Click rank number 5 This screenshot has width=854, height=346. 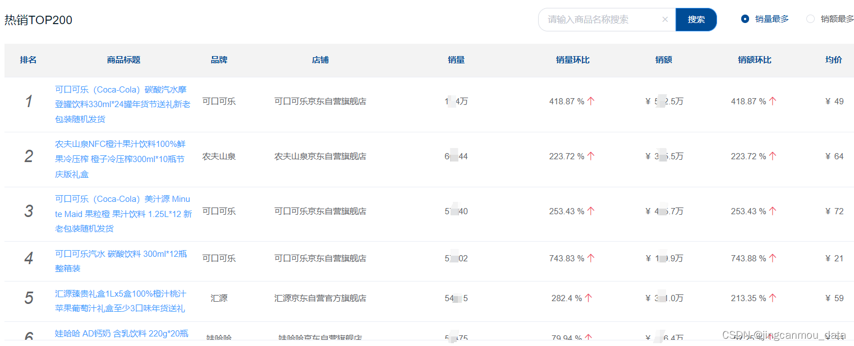tap(29, 298)
